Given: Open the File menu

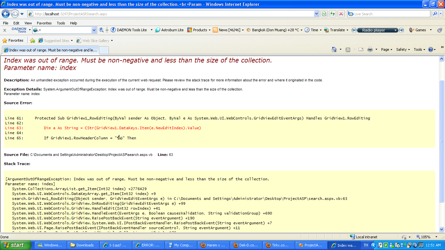Looking at the screenshot, I should coord(6,23).
